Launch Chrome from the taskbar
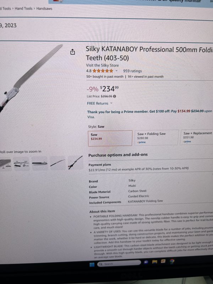Viewport: 213px width, 284px height. (x=172, y=261)
